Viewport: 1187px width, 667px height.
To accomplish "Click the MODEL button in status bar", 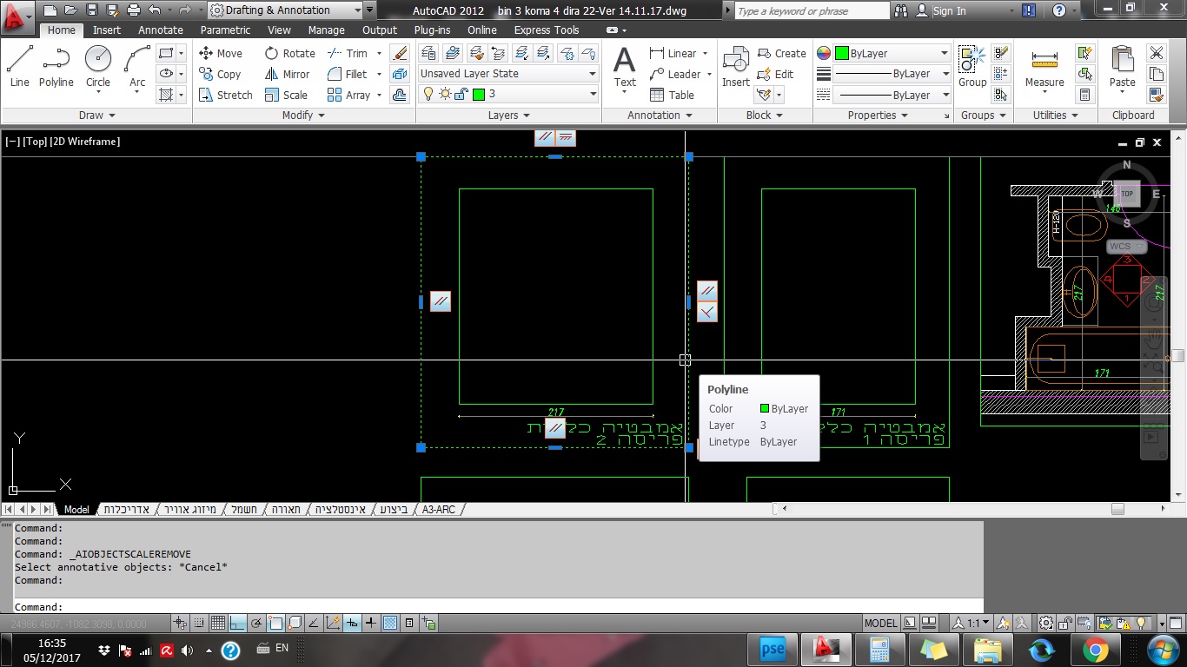I will click(x=880, y=623).
